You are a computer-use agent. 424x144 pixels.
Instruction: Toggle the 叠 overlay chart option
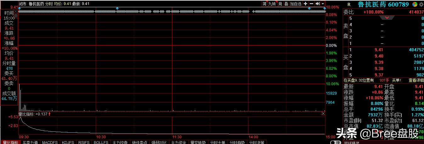[x=286, y=4]
